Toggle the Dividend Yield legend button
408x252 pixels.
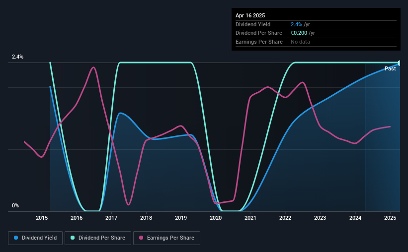(35, 238)
